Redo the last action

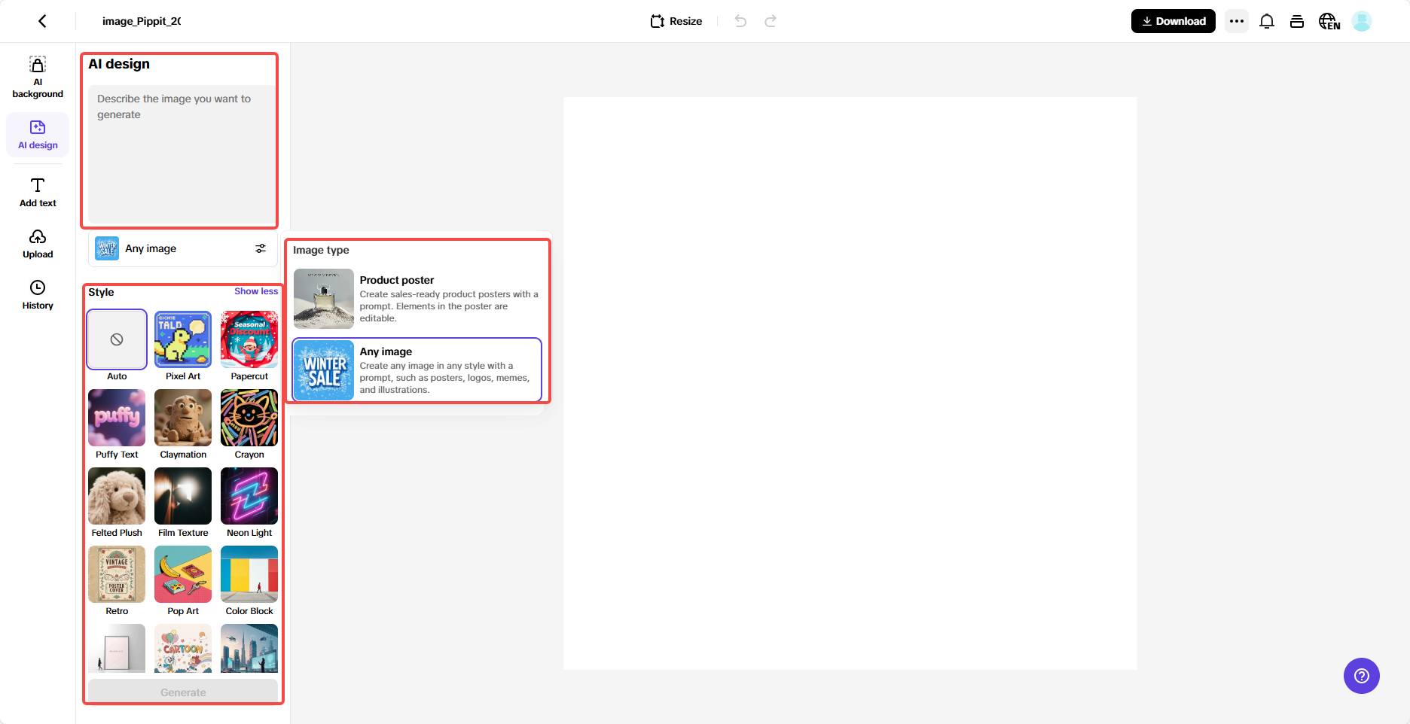tap(771, 21)
